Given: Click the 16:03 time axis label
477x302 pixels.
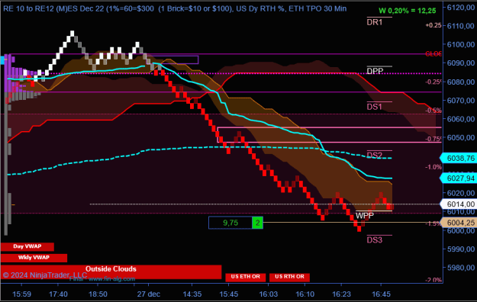Looking at the screenshot, I should 269,294.
